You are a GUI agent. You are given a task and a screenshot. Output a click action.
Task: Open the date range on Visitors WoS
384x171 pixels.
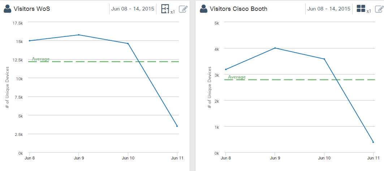point(133,9)
